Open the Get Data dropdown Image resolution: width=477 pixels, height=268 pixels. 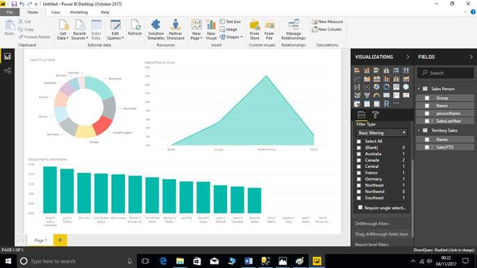[x=63, y=29]
